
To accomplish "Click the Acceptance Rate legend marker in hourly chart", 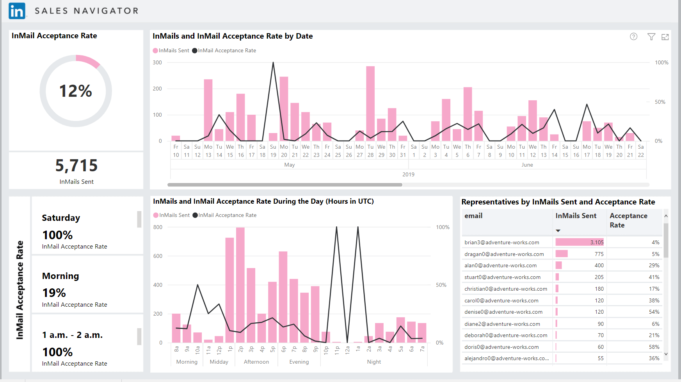I will [195, 215].
